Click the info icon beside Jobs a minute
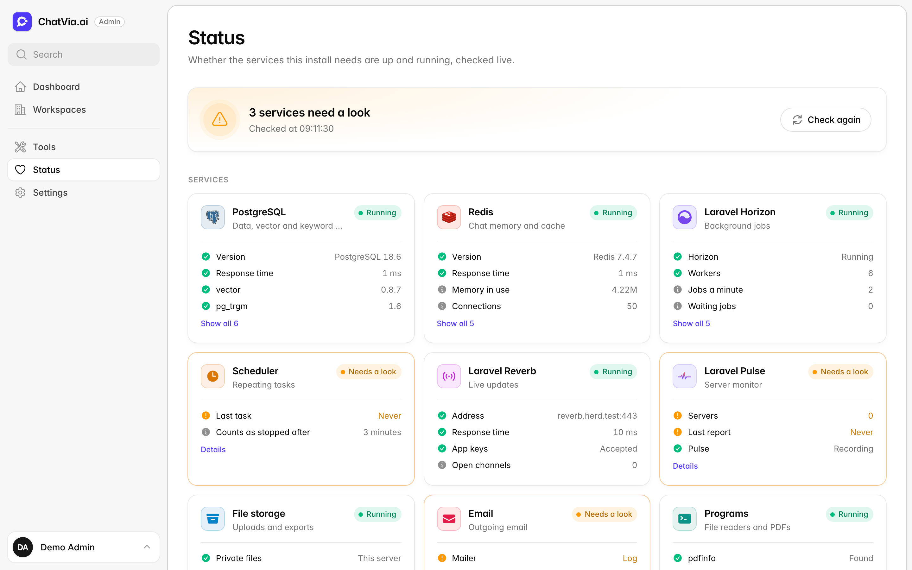This screenshot has width=912, height=570. click(x=678, y=289)
